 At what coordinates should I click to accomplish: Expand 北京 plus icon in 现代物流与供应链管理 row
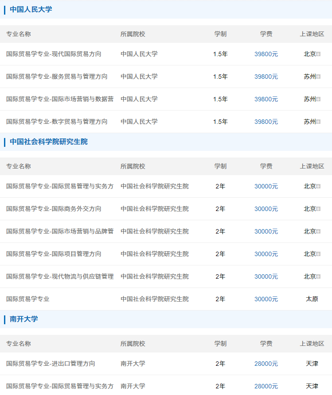[318, 276]
